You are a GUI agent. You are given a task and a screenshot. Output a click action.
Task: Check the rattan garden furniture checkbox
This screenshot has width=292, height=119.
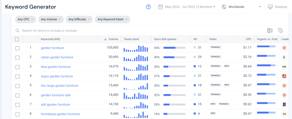17,58
